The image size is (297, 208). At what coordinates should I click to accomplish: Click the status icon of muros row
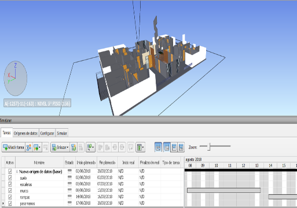tap(69, 190)
